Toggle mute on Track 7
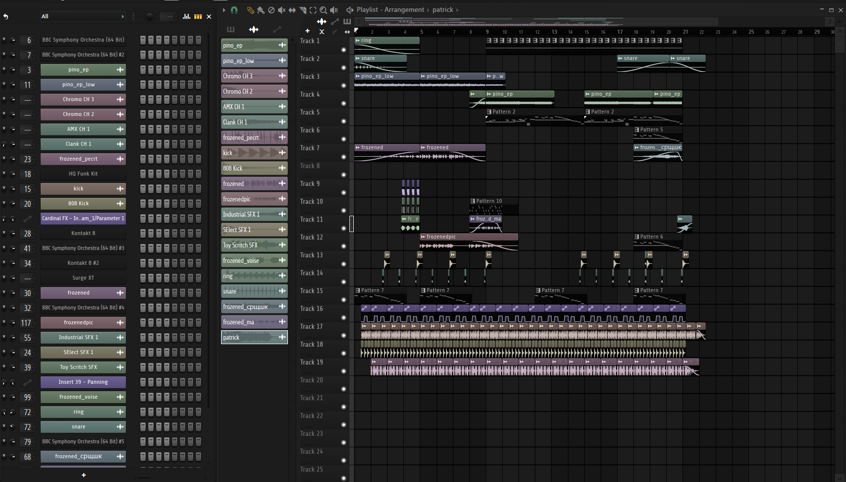 click(343, 157)
